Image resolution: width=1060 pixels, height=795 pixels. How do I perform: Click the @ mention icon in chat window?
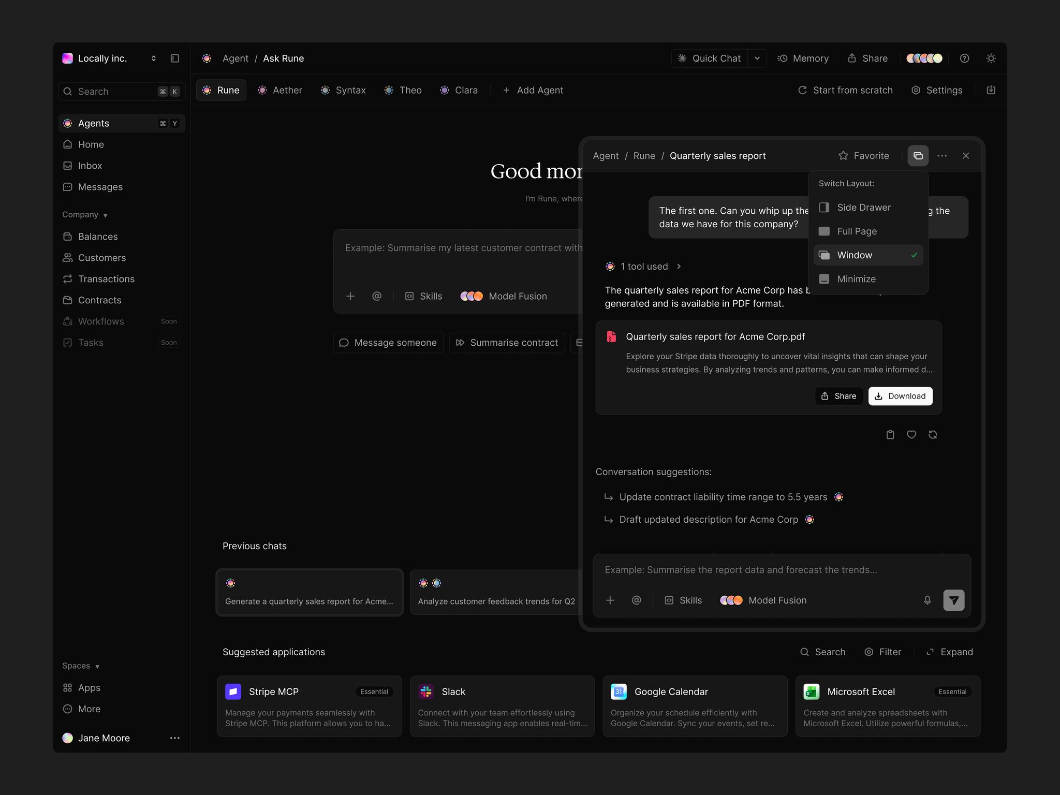point(637,600)
